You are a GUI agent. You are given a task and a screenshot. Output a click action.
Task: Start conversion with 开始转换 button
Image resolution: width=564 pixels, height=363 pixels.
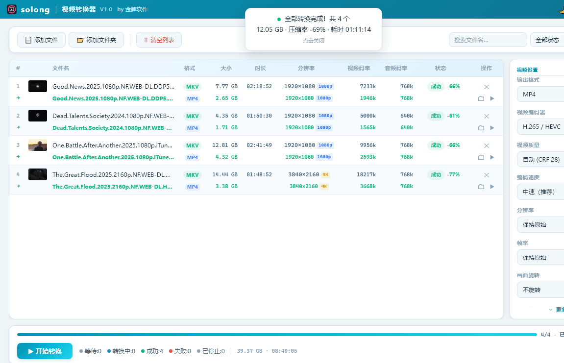[45, 351]
